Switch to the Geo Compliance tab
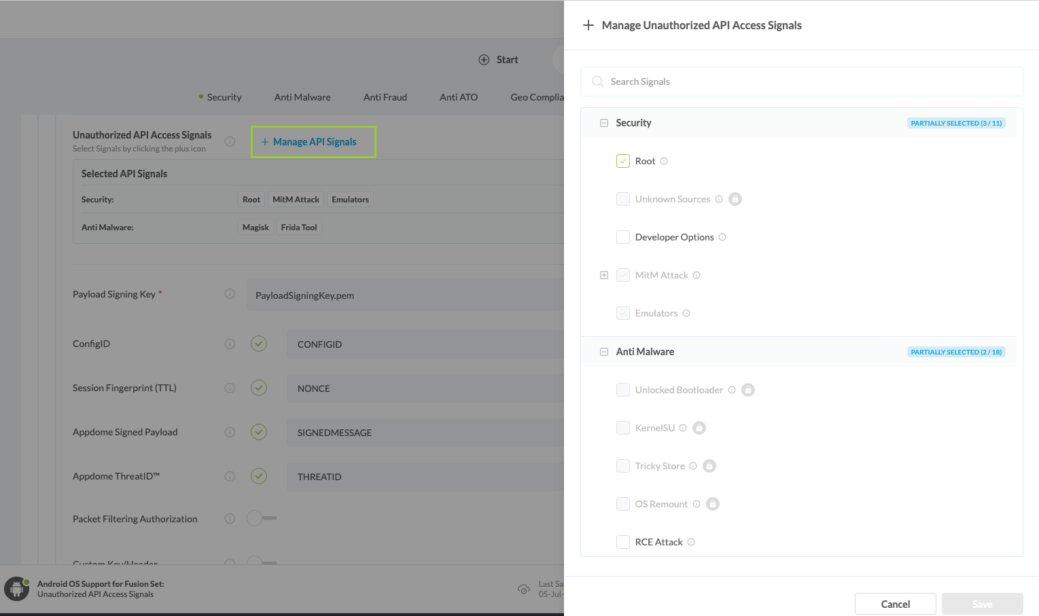The image size is (1039, 616). click(537, 97)
